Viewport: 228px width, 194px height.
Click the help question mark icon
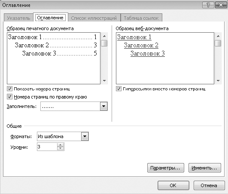point(208,5)
